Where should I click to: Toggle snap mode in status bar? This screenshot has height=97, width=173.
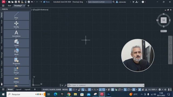pos(74,89)
